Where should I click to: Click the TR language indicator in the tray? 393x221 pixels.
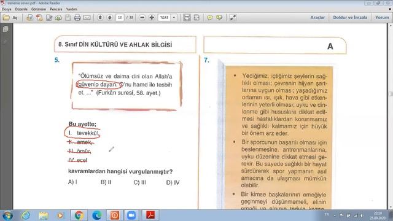point(327,215)
